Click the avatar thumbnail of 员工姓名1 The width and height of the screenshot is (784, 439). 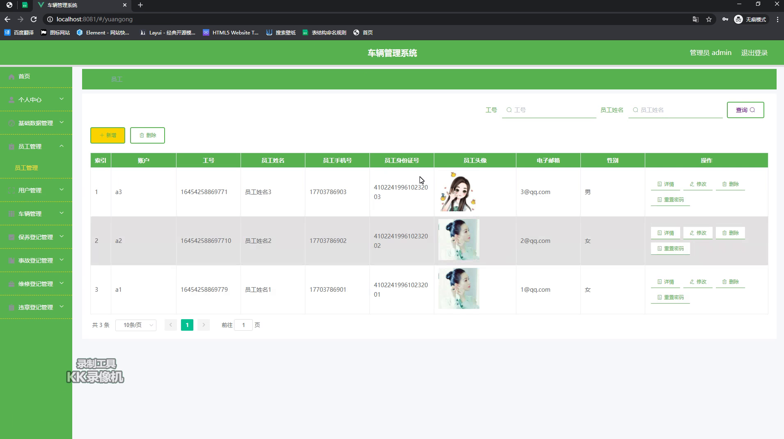tap(458, 288)
